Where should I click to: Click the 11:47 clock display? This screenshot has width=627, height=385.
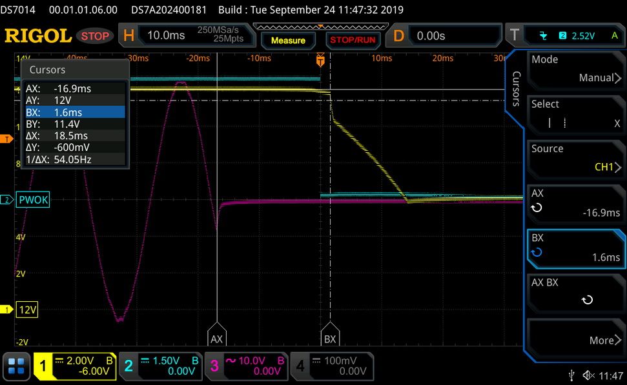(611, 376)
